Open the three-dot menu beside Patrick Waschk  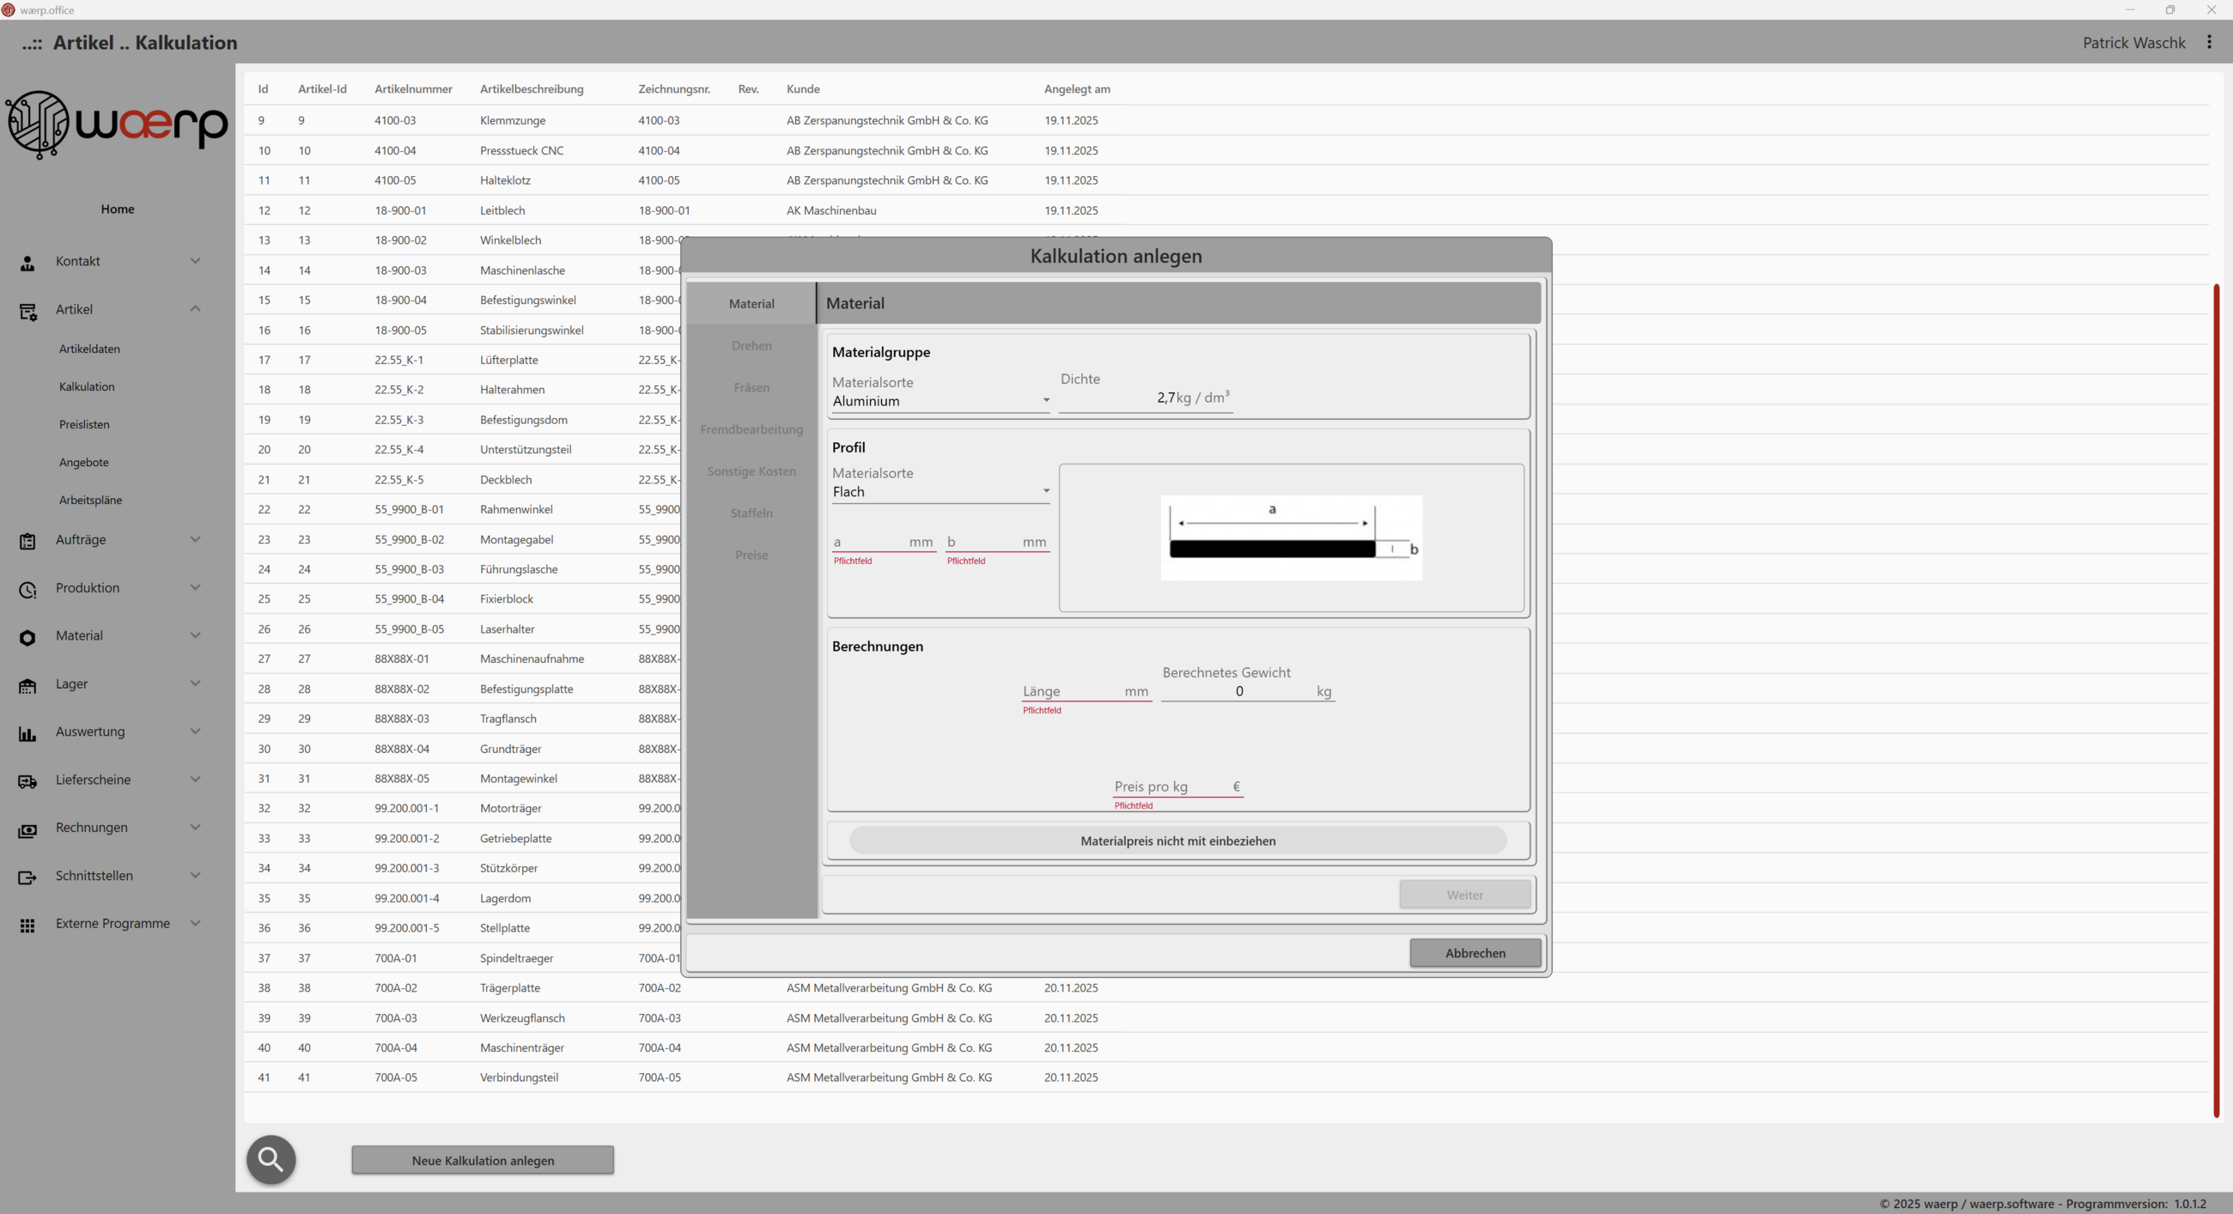click(2209, 42)
